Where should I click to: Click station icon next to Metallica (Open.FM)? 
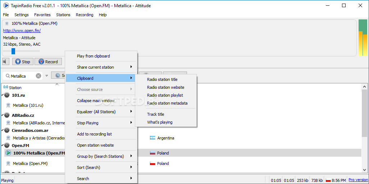[x=8, y=163]
